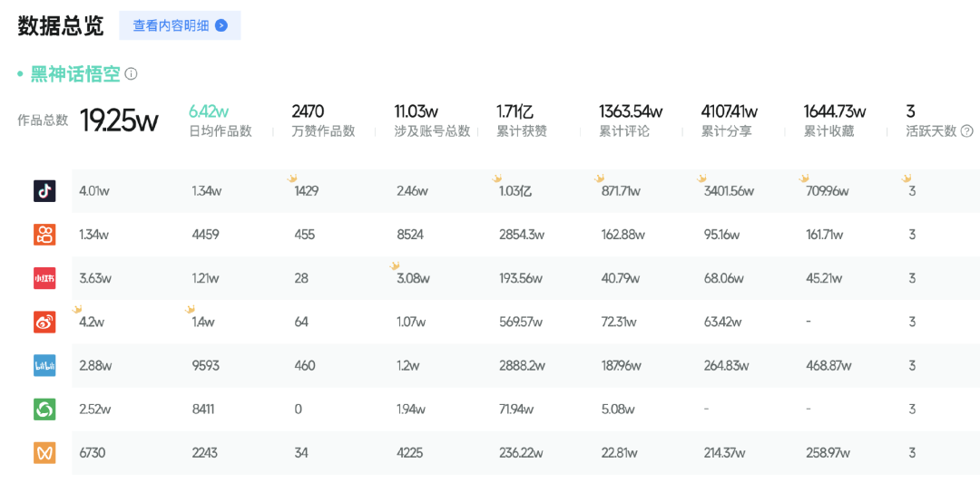Click the Douyin (TikTok) platform icon
This screenshot has width=980, height=482.
[x=44, y=191]
